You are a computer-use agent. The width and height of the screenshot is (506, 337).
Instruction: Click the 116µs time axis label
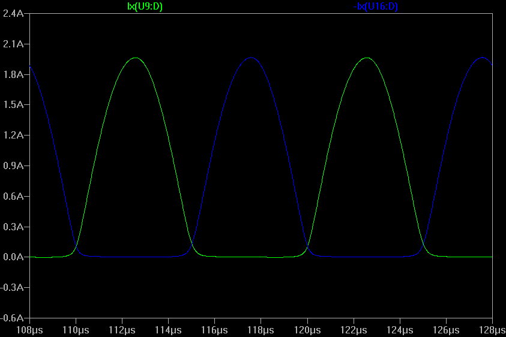[x=215, y=330]
